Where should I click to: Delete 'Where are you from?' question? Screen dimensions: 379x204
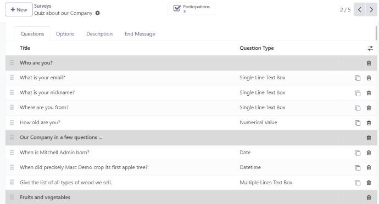(x=369, y=108)
